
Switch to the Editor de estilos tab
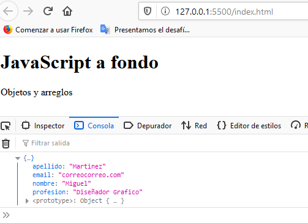[x=249, y=126]
